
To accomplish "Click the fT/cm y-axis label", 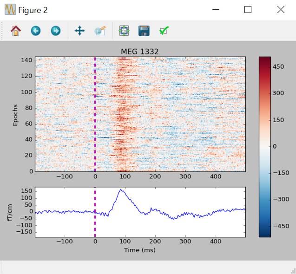I will (12, 212).
